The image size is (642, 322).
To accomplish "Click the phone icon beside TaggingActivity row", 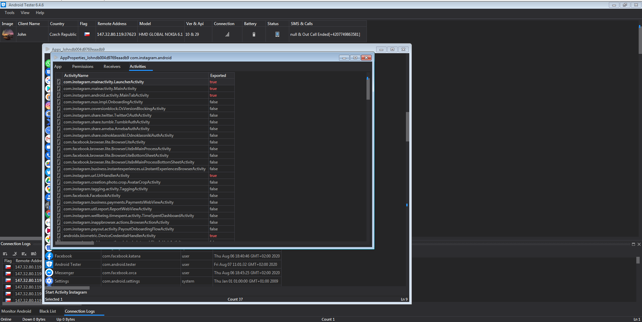I will pos(59,189).
